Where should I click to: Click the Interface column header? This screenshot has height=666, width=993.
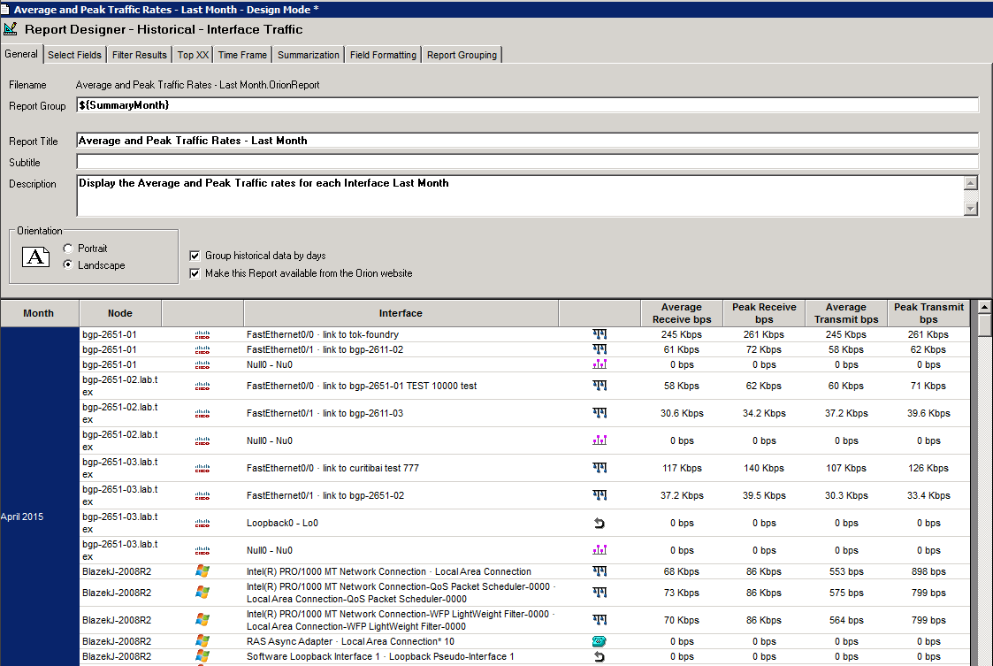(x=401, y=313)
